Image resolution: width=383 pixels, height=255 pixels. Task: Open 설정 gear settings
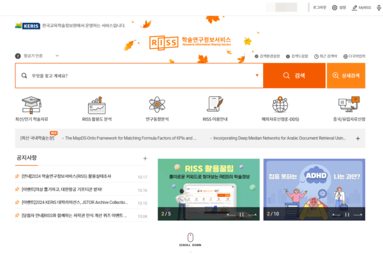tap(338, 8)
